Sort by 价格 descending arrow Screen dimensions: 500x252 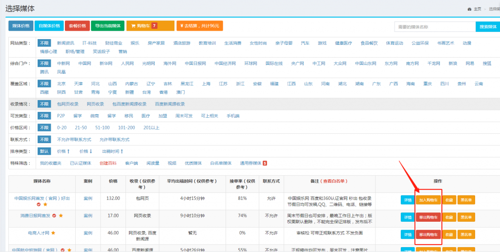[86, 151]
